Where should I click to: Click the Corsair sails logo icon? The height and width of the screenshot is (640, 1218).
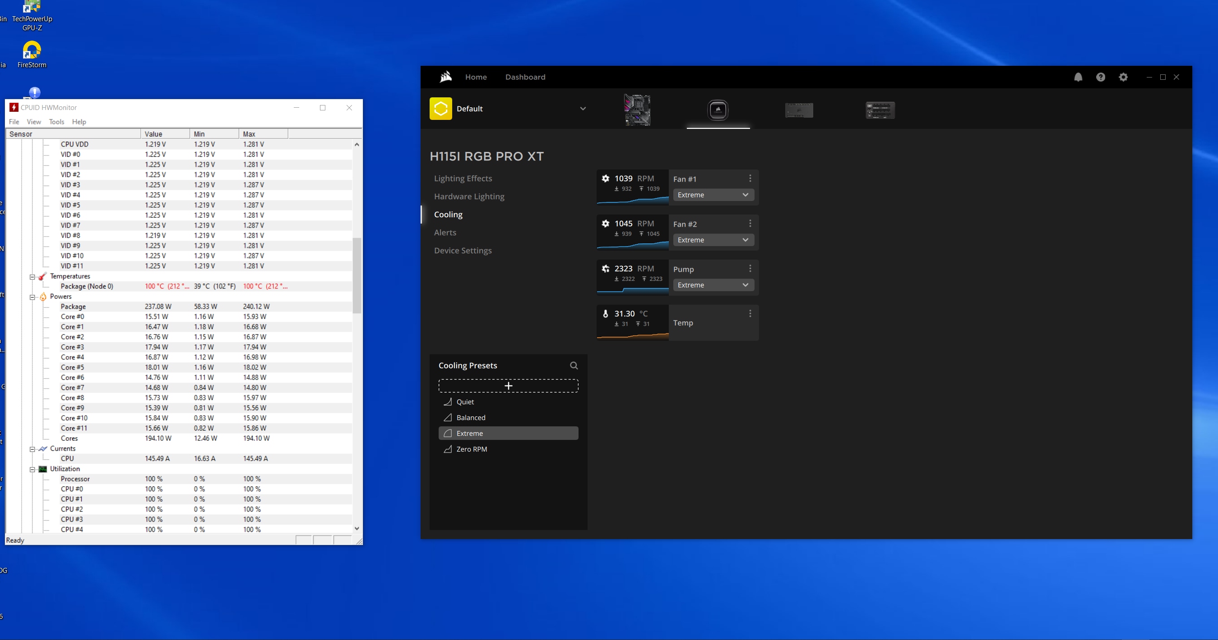tap(445, 77)
